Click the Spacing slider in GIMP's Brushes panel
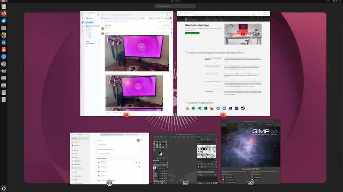The image size is (343, 192). (x=206, y=162)
